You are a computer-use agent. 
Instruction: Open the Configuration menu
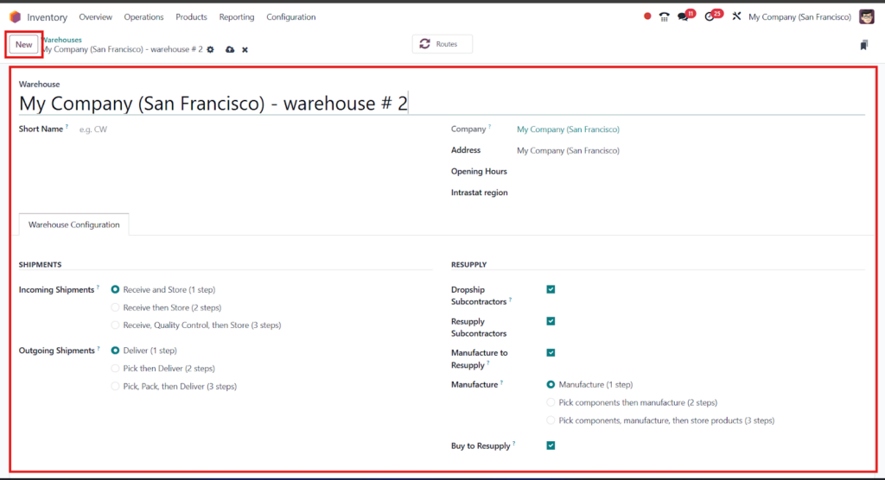pyautogui.click(x=290, y=17)
